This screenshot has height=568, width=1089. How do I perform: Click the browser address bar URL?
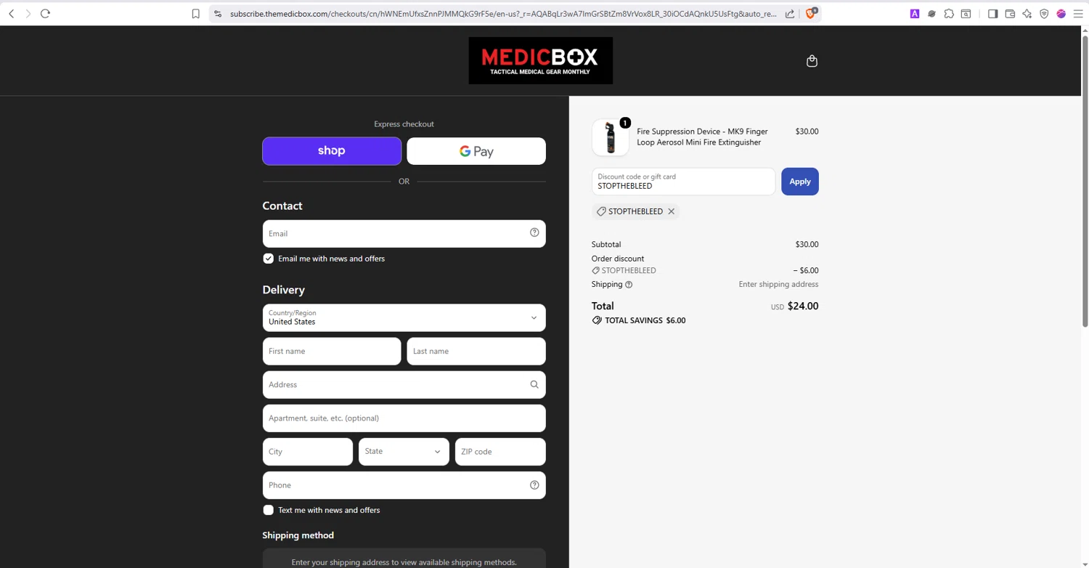click(x=503, y=14)
